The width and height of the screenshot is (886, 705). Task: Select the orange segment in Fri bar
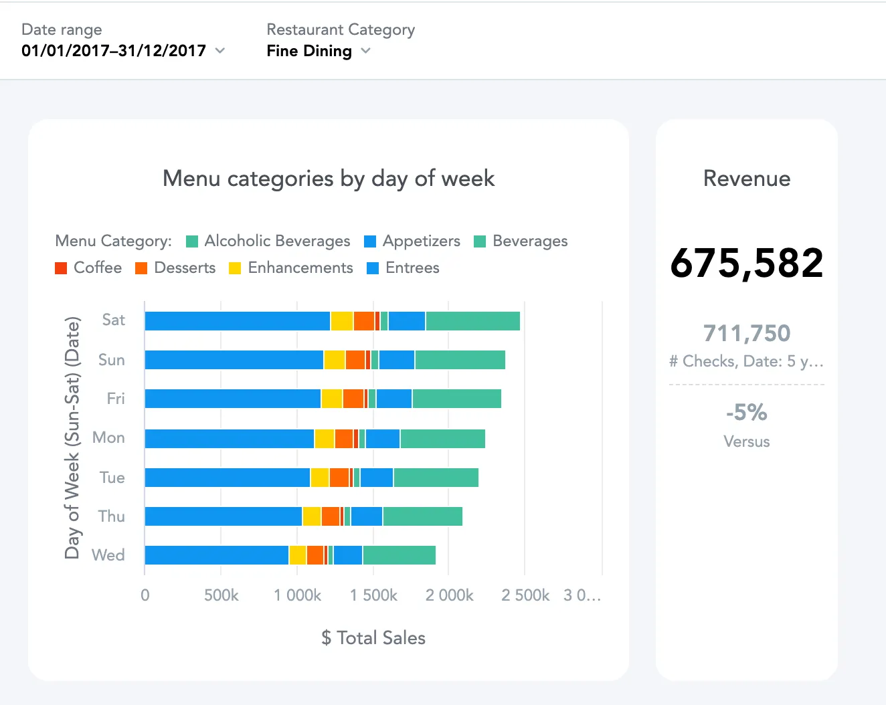pyautogui.click(x=353, y=399)
